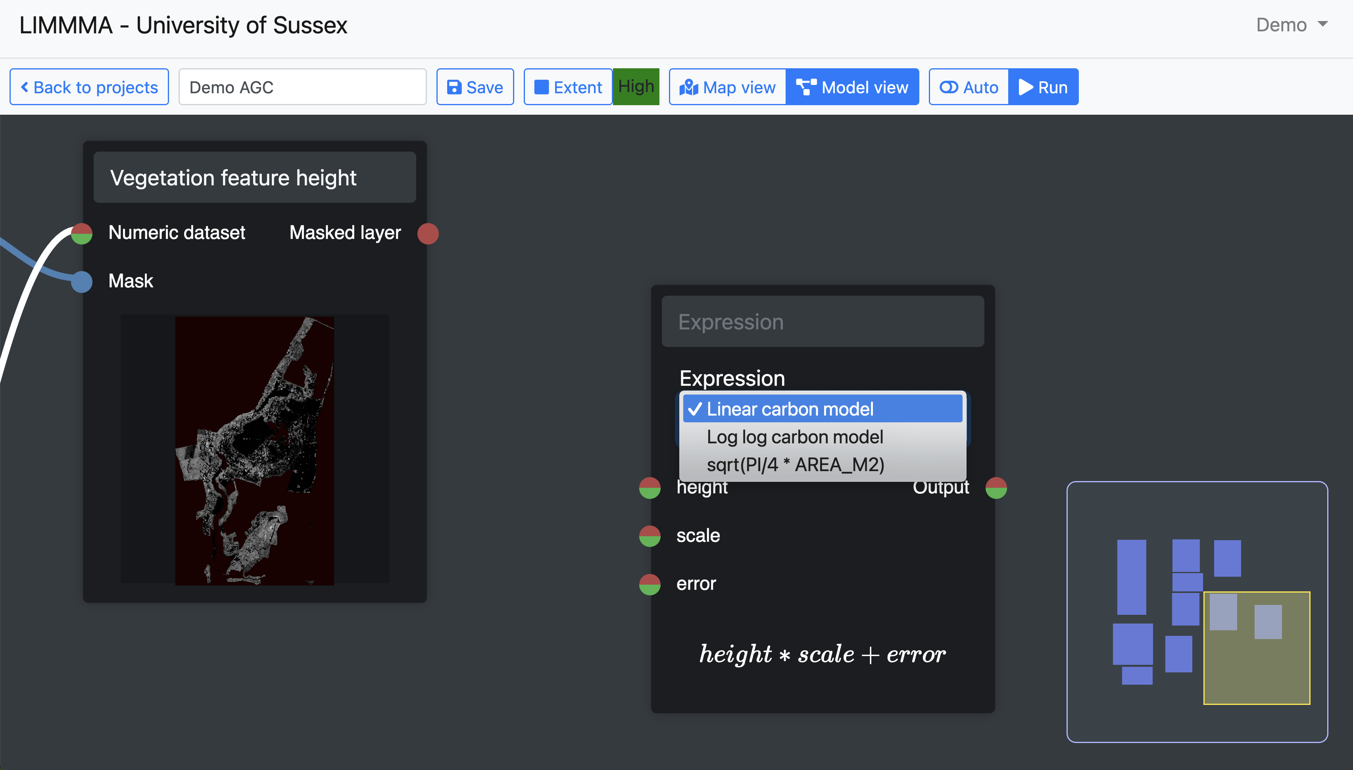Choose sqrt(PI/4 * AREA_M2) option
The image size is (1353, 770).
(795, 465)
